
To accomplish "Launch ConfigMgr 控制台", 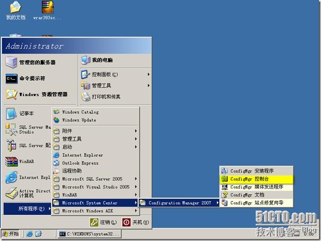I will pos(257,179).
